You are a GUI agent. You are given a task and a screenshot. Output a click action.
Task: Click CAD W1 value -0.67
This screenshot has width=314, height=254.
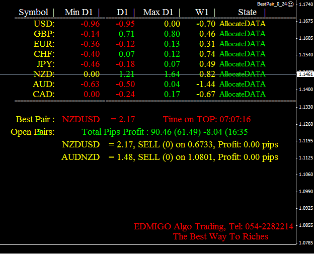pos(206,94)
